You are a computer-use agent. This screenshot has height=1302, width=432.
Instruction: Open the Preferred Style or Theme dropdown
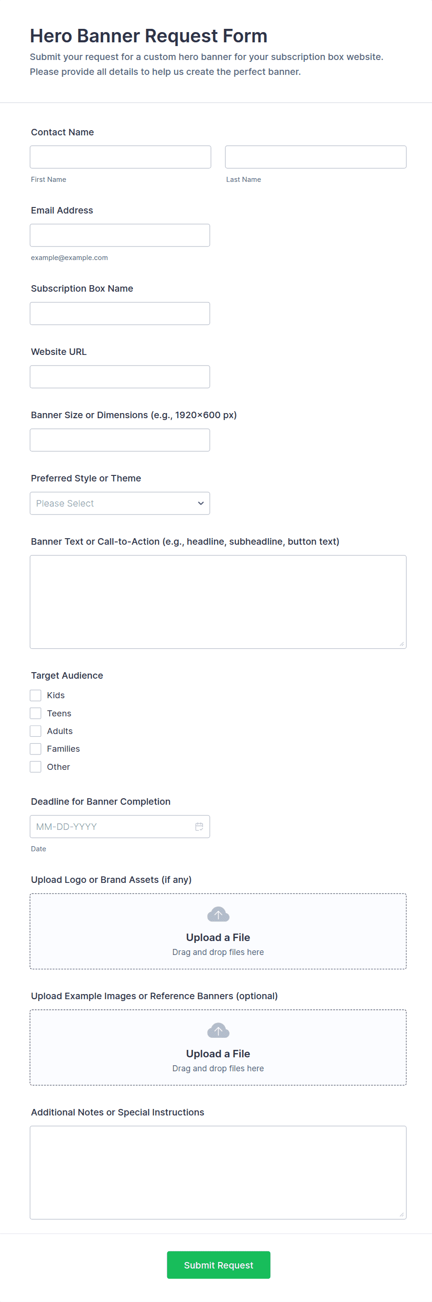[119, 503]
